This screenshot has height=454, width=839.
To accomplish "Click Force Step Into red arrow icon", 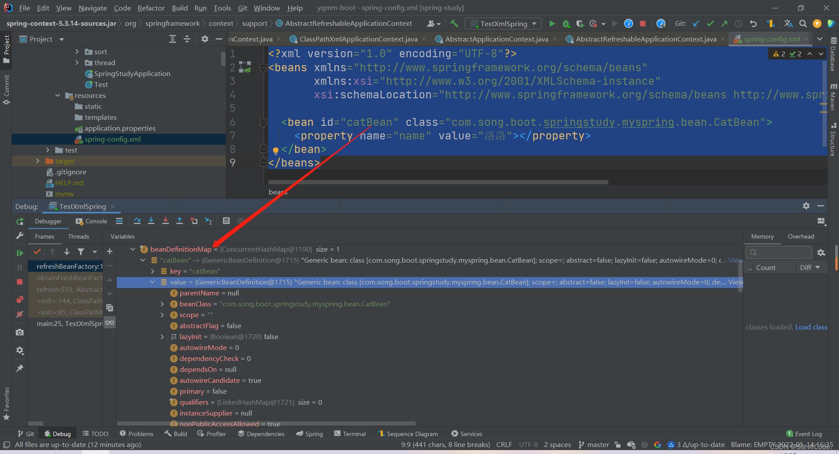I will pyautogui.click(x=166, y=221).
